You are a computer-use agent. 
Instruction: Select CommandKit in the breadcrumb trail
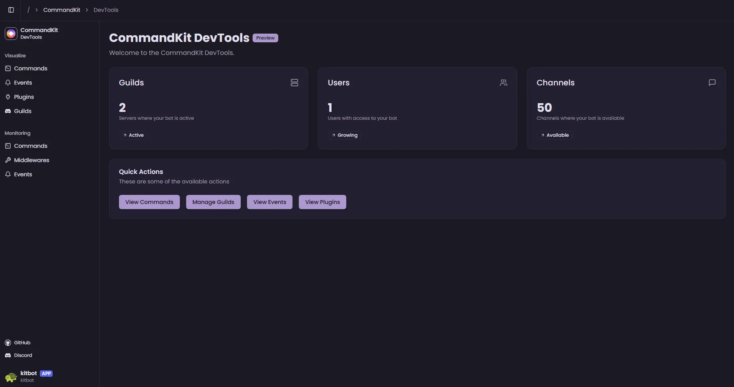pos(62,9)
